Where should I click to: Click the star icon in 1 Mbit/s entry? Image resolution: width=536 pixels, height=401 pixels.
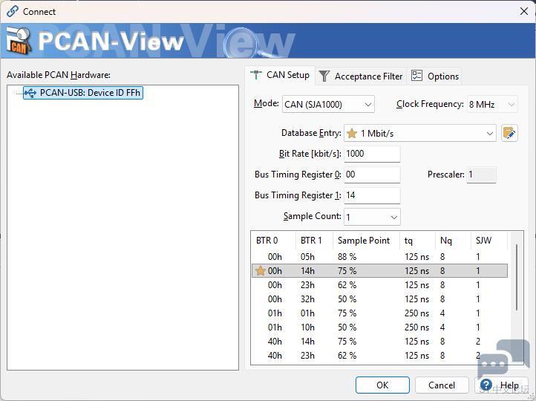(352, 134)
